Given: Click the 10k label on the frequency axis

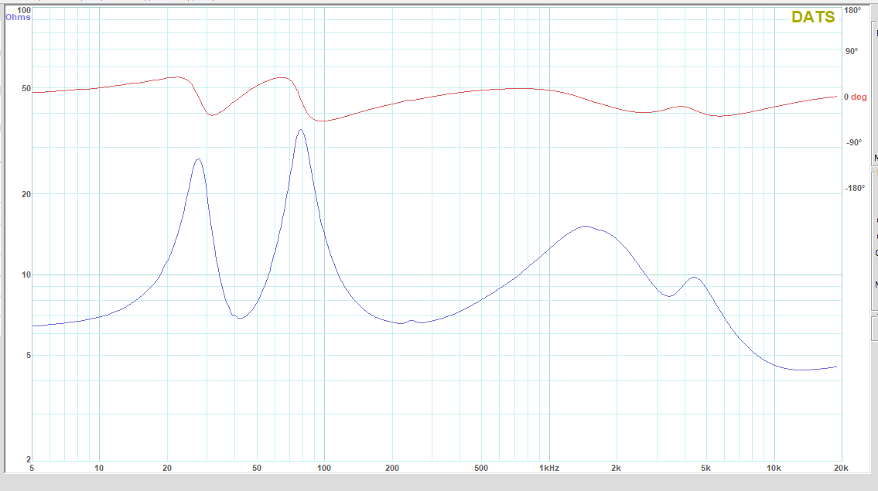Looking at the screenshot, I should 774,469.
